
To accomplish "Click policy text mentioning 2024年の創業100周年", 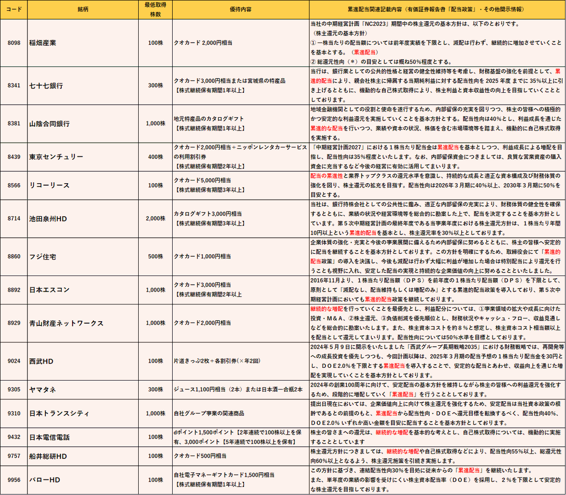I will [x=437, y=390].
